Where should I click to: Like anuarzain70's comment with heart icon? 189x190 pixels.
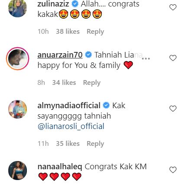coord(173,58)
